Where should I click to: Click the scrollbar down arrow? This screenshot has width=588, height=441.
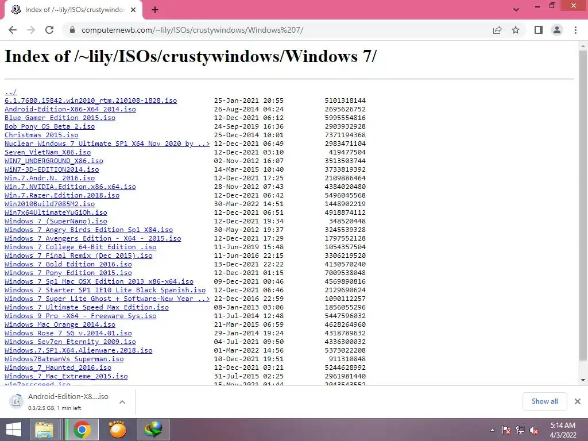tap(583, 380)
